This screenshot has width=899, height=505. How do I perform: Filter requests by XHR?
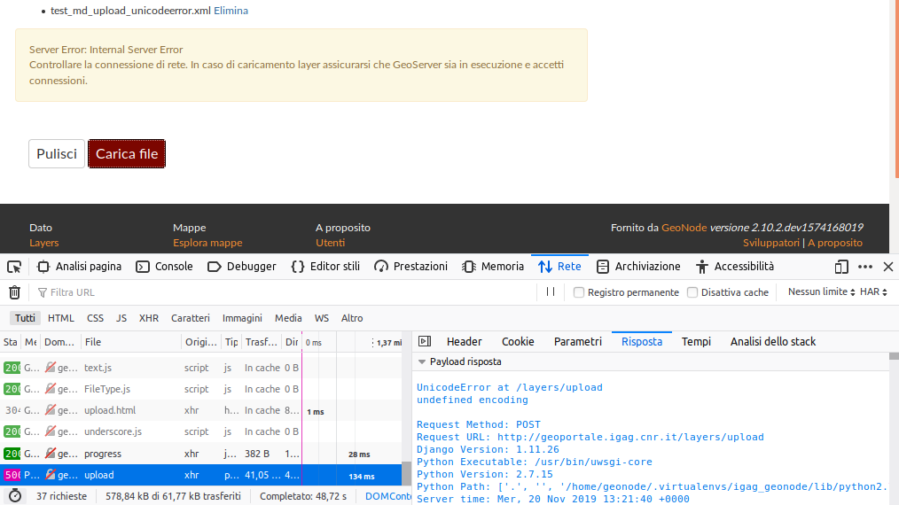pyautogui.click(x=148, y=318)
